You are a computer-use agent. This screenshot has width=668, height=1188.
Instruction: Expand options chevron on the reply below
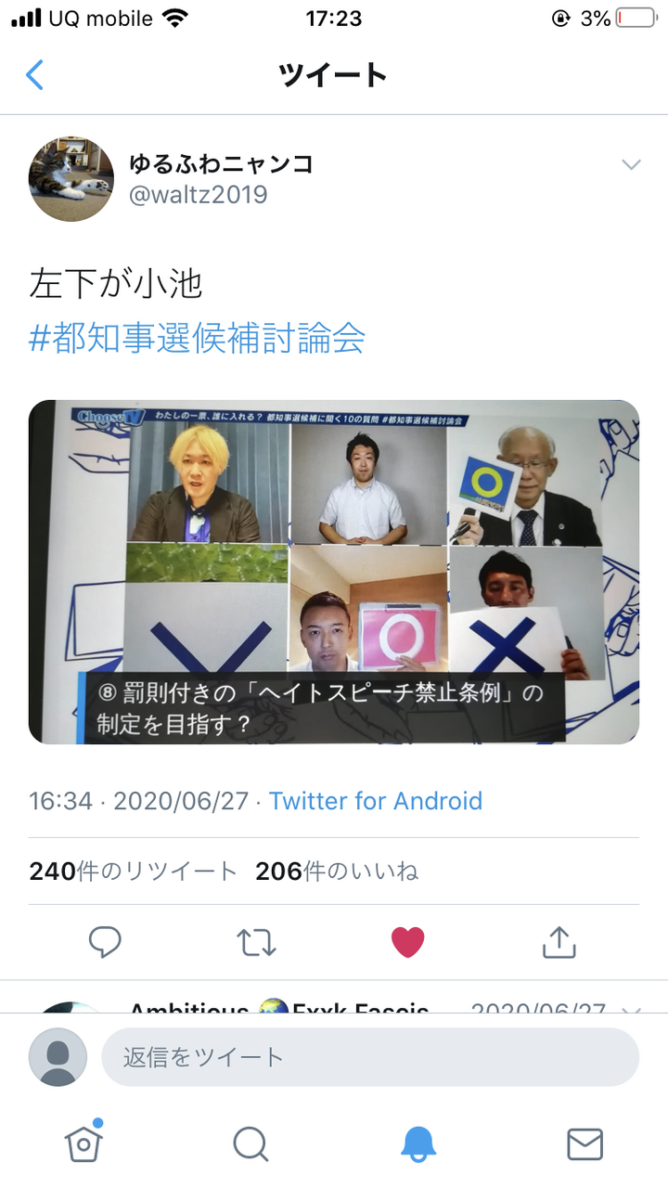(631, 1010)
